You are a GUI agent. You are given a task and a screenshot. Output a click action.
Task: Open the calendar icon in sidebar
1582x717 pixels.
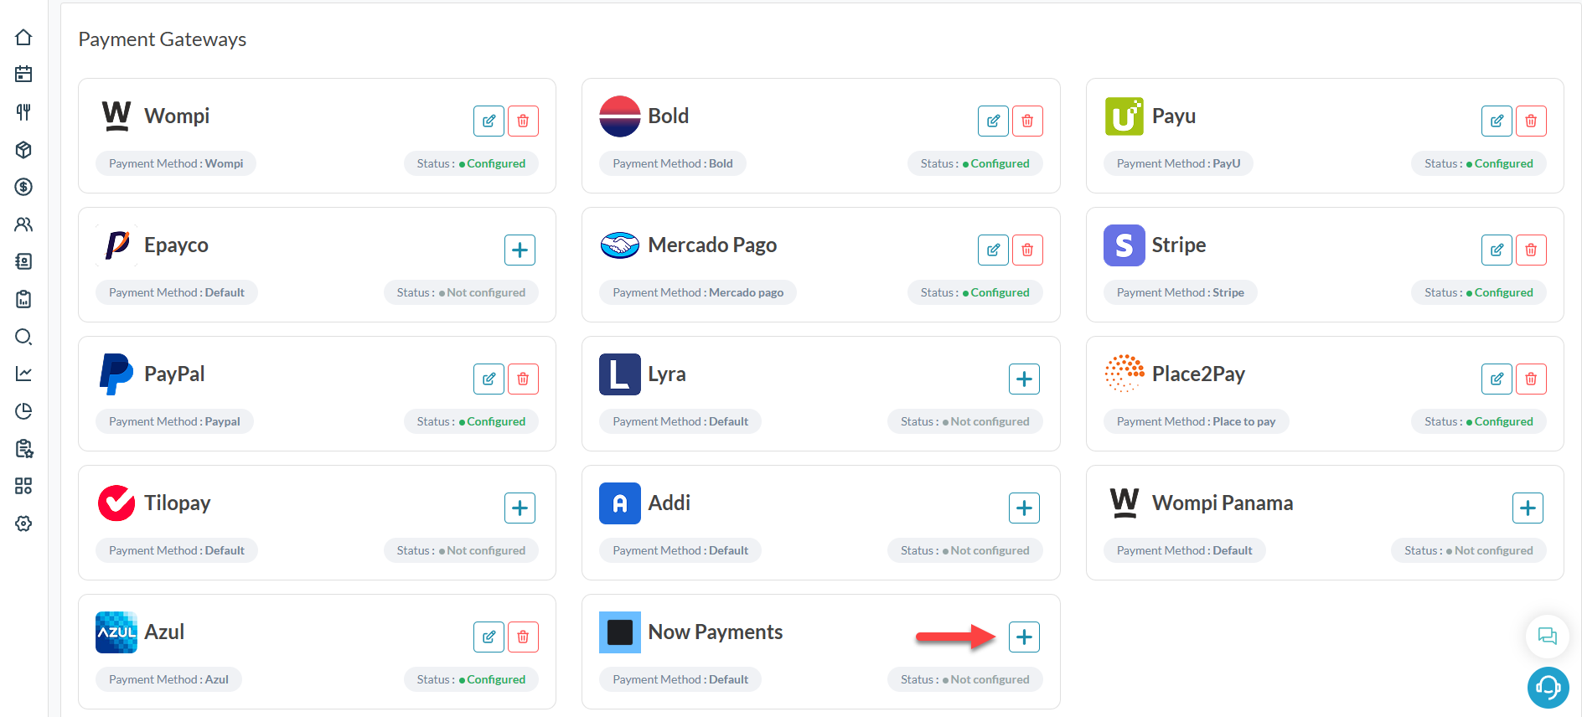[23, 75]
